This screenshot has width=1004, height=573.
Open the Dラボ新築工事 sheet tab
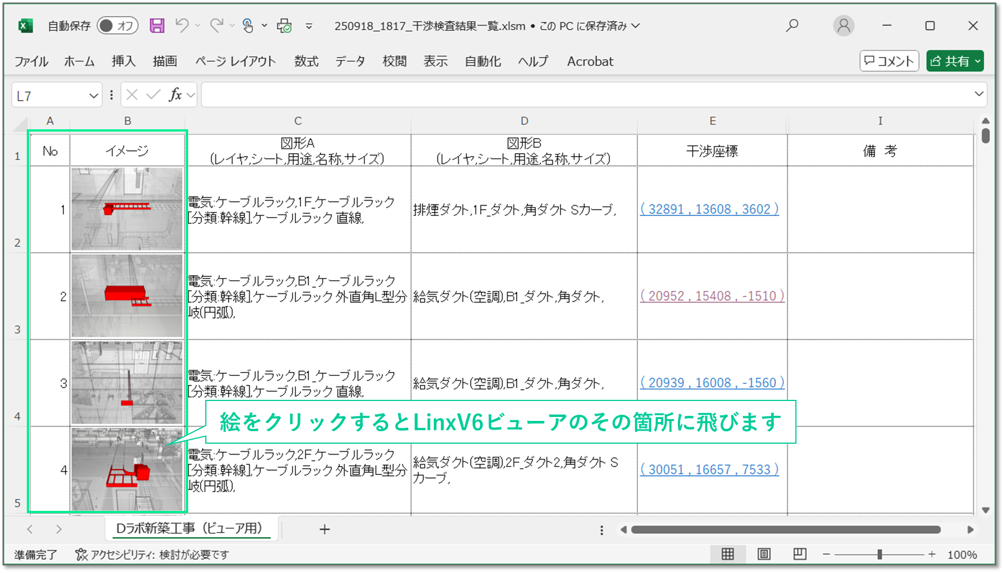point(189,529)
